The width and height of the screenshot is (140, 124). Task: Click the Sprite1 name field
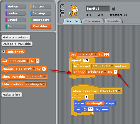click(x=98, y=9)
